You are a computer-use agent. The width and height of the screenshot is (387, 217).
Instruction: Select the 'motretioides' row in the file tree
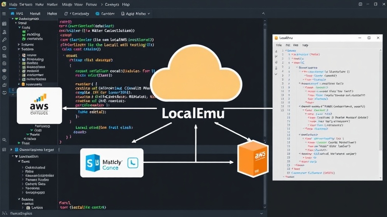pos(36,79)
